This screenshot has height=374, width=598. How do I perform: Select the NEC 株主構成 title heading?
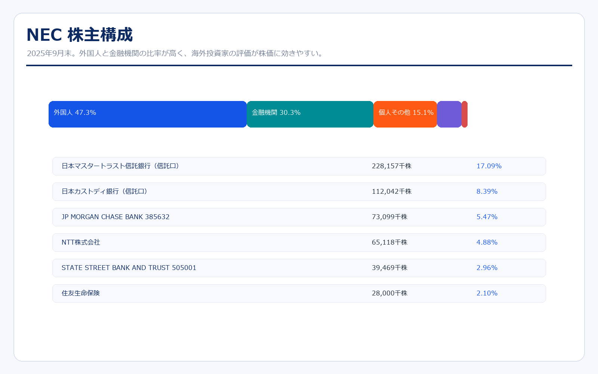(80, 35)
